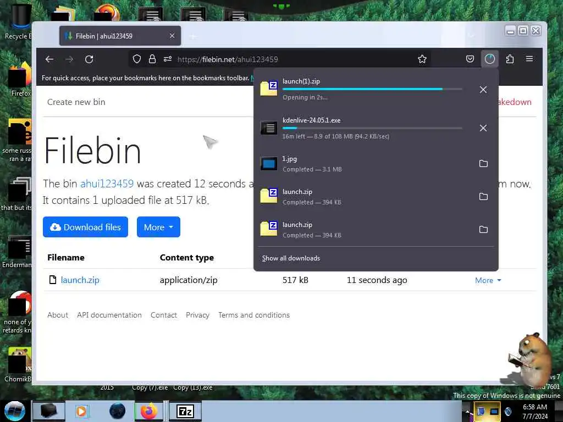
Task: Open 7-Zip from the taskbar
Action: 186,411
